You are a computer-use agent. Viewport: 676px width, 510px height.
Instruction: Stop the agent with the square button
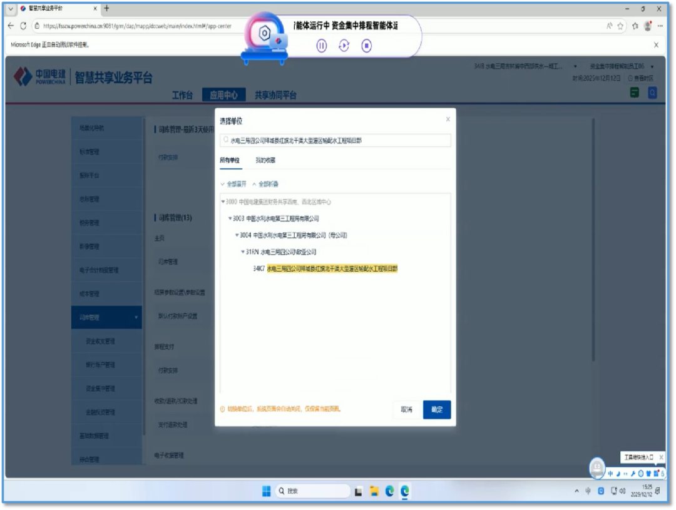pyautogui.click(x=366, y=46)
